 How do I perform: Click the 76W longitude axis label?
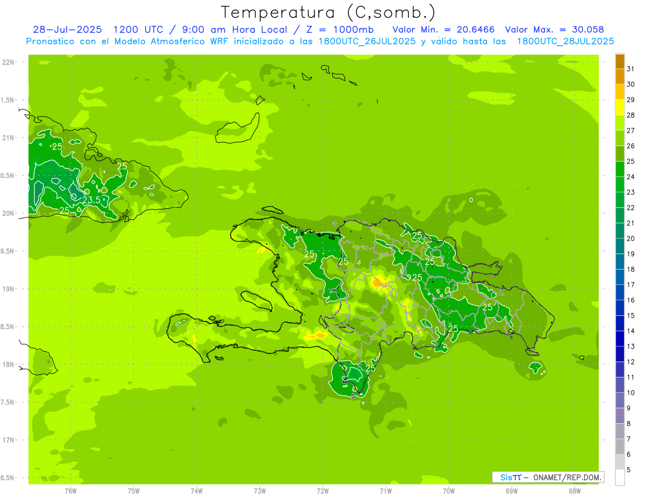coord(70,490)
